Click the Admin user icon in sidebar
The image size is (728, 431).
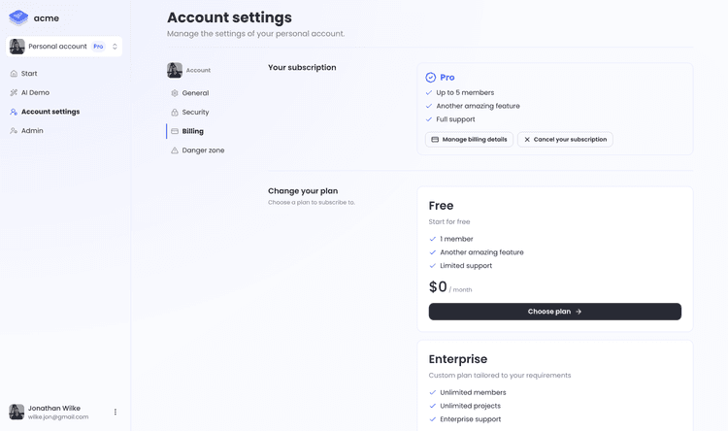point(14,130)
